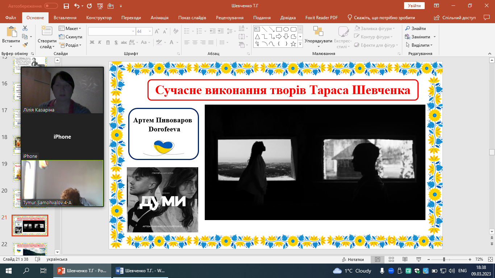Select the oval shape in shapes gallery
The height and width of the screenshot is (278, 495).
[286, 29]
